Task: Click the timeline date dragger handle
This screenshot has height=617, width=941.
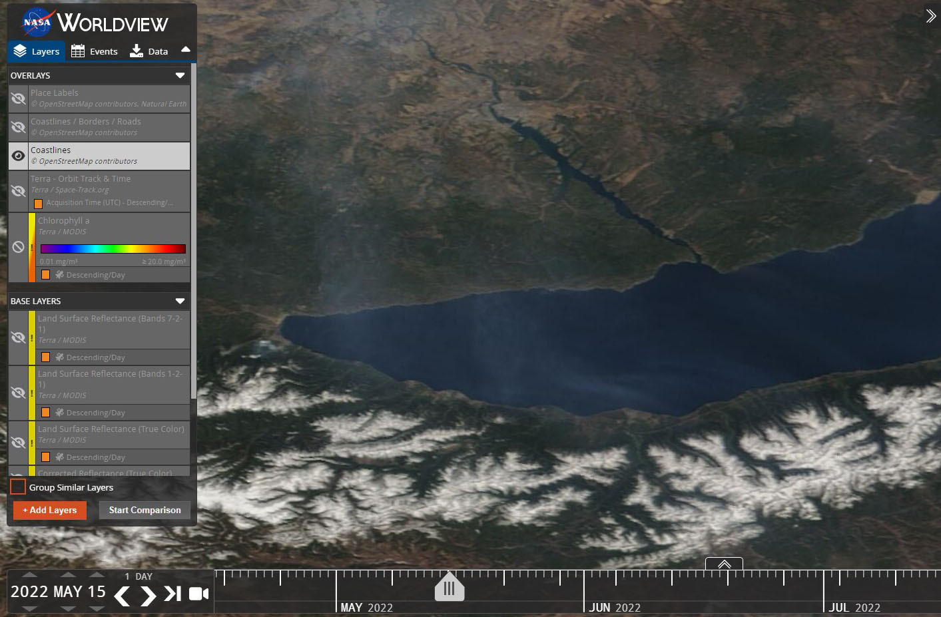Action: click(449, 588)
